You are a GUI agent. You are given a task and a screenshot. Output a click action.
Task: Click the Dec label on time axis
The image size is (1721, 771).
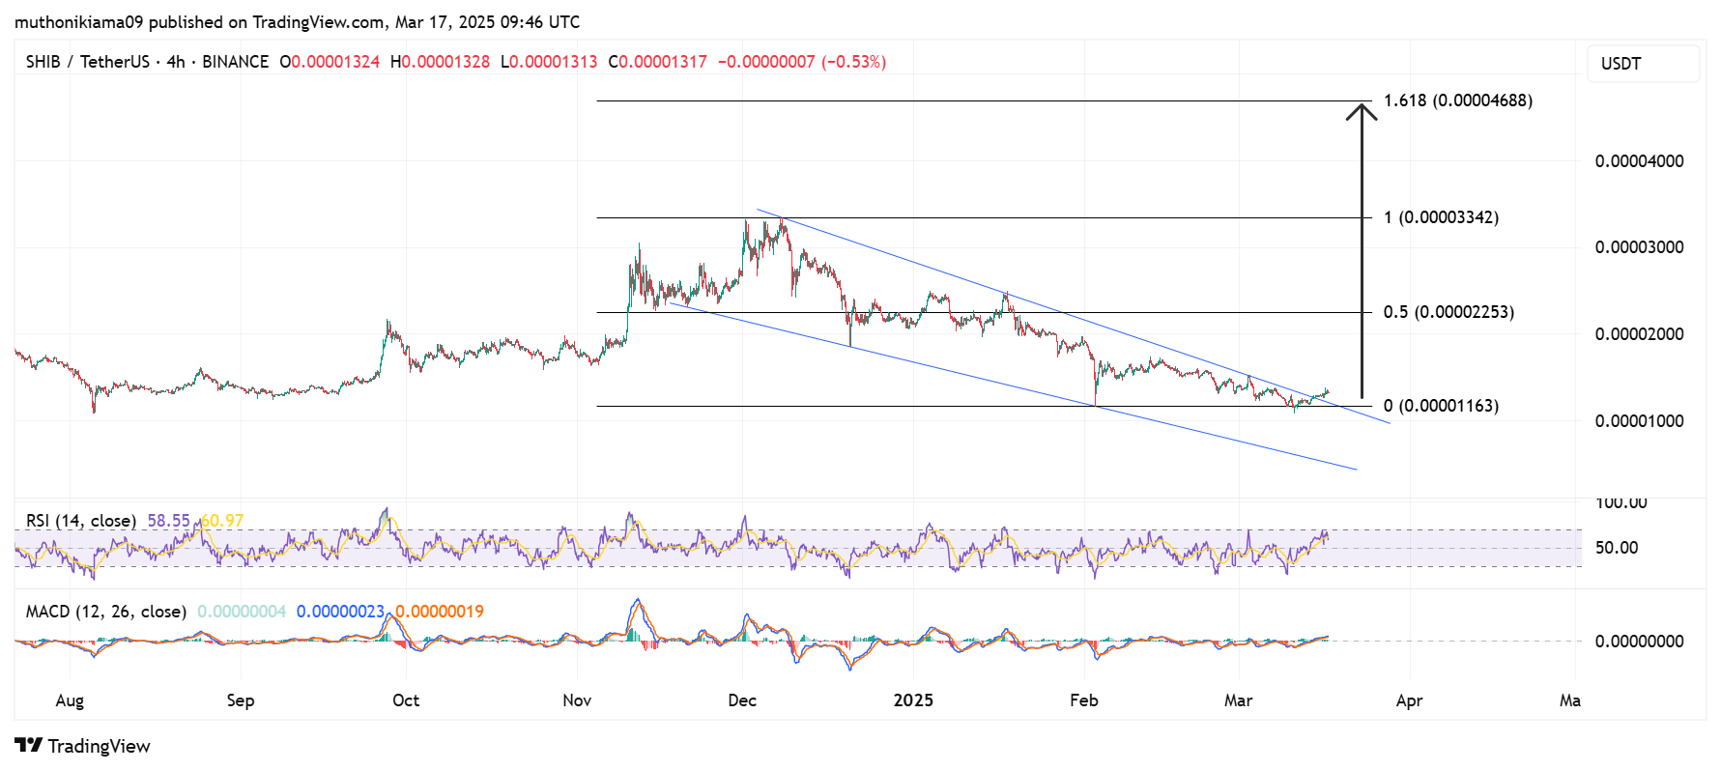coord(742,700)
